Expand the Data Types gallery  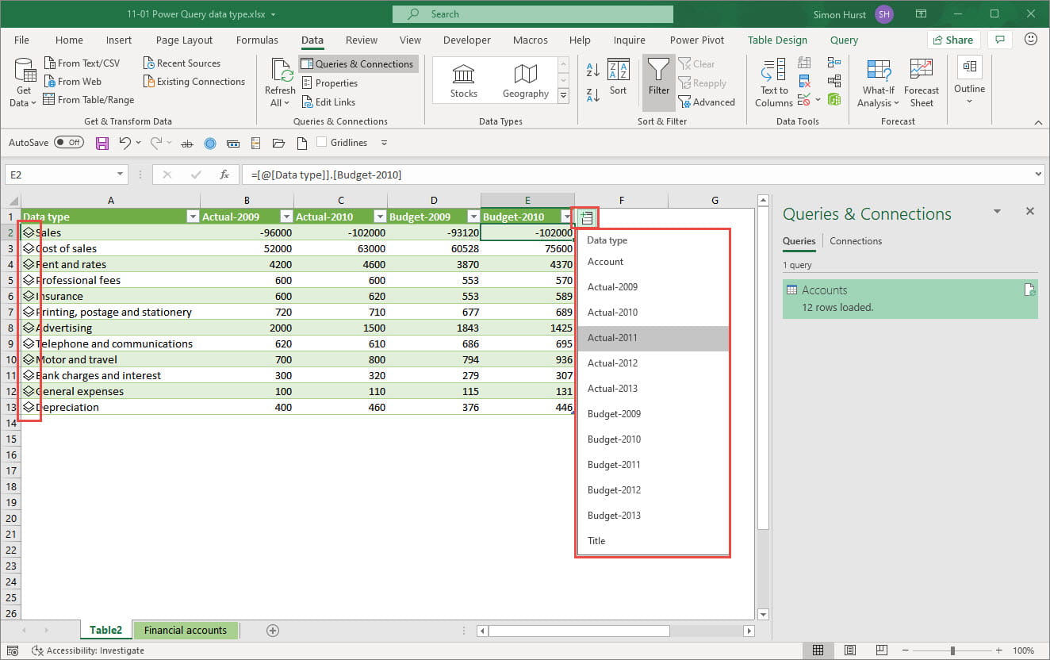pos(564,96)
